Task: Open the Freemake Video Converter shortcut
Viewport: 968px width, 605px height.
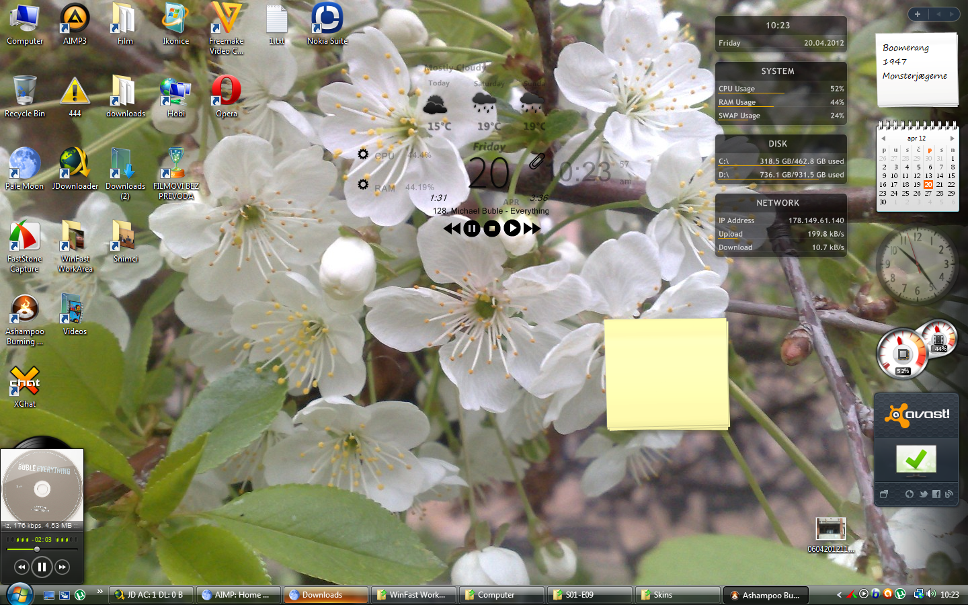Action: (x=227, y=28)
